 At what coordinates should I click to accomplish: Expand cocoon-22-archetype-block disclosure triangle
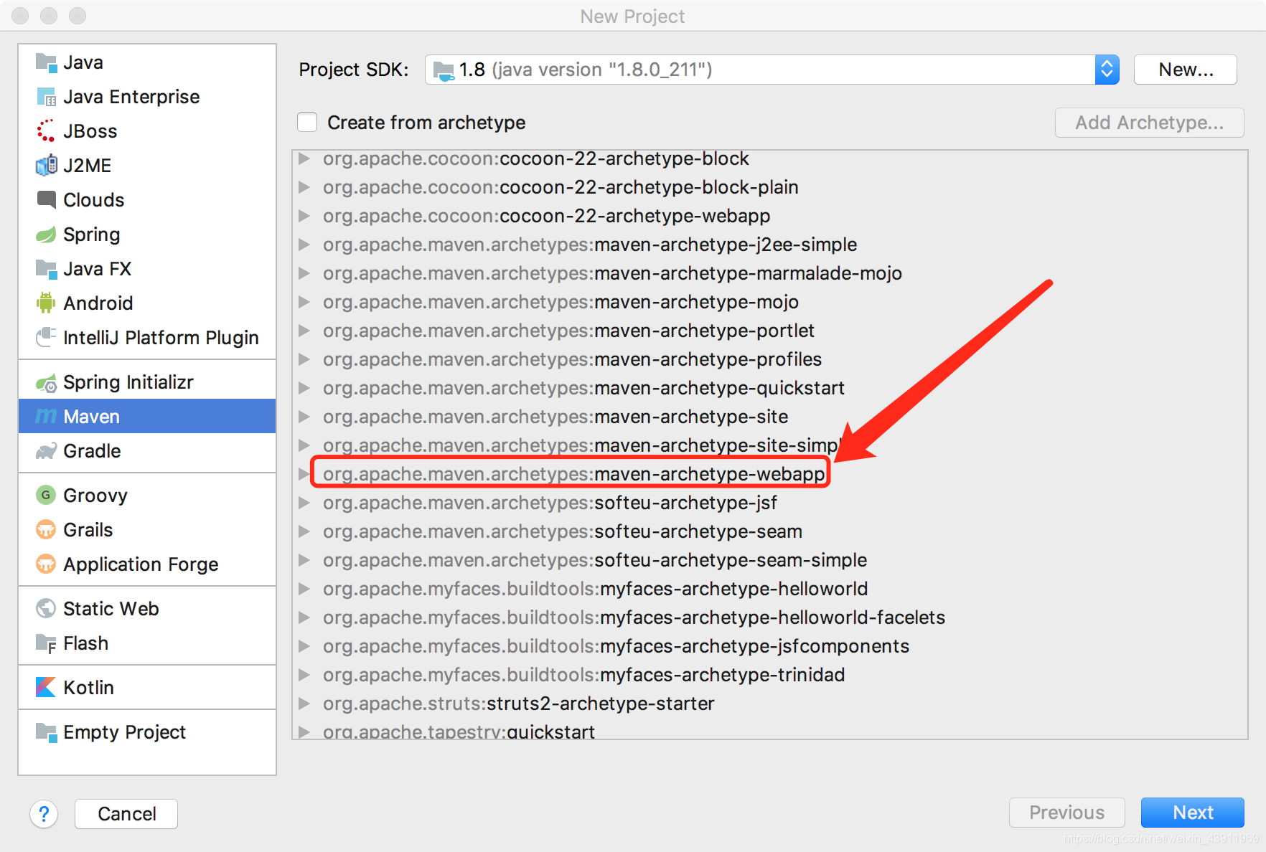click(304, 158)
